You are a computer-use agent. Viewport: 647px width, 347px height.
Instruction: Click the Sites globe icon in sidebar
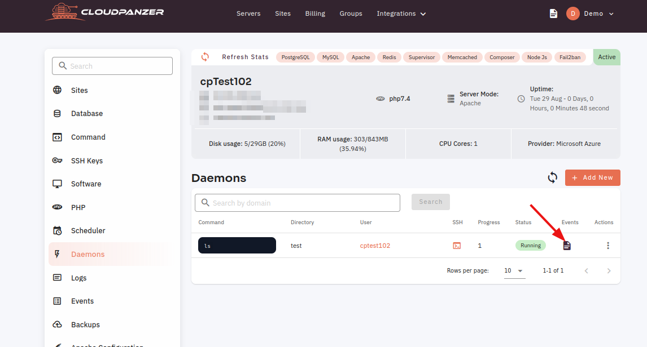[58, 90]
